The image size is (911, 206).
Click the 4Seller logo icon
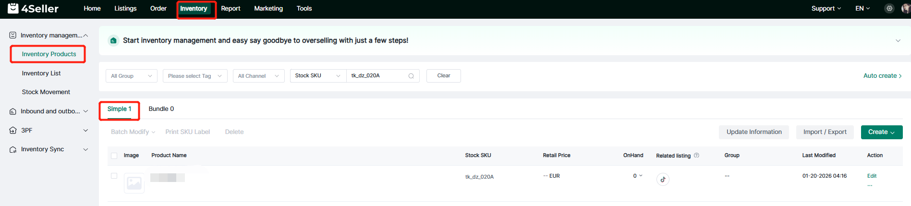[13, 8]
